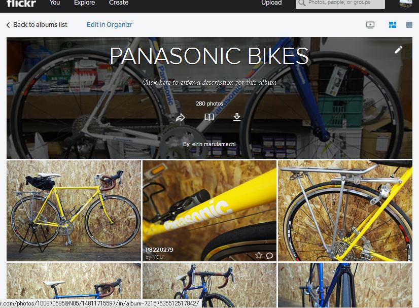
Task: Open the You menu
Action: coord(54,3)
